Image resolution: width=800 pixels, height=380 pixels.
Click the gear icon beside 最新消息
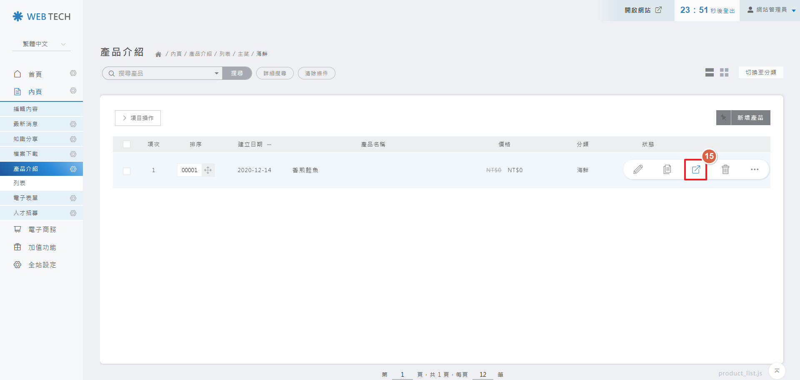point(73,124)
